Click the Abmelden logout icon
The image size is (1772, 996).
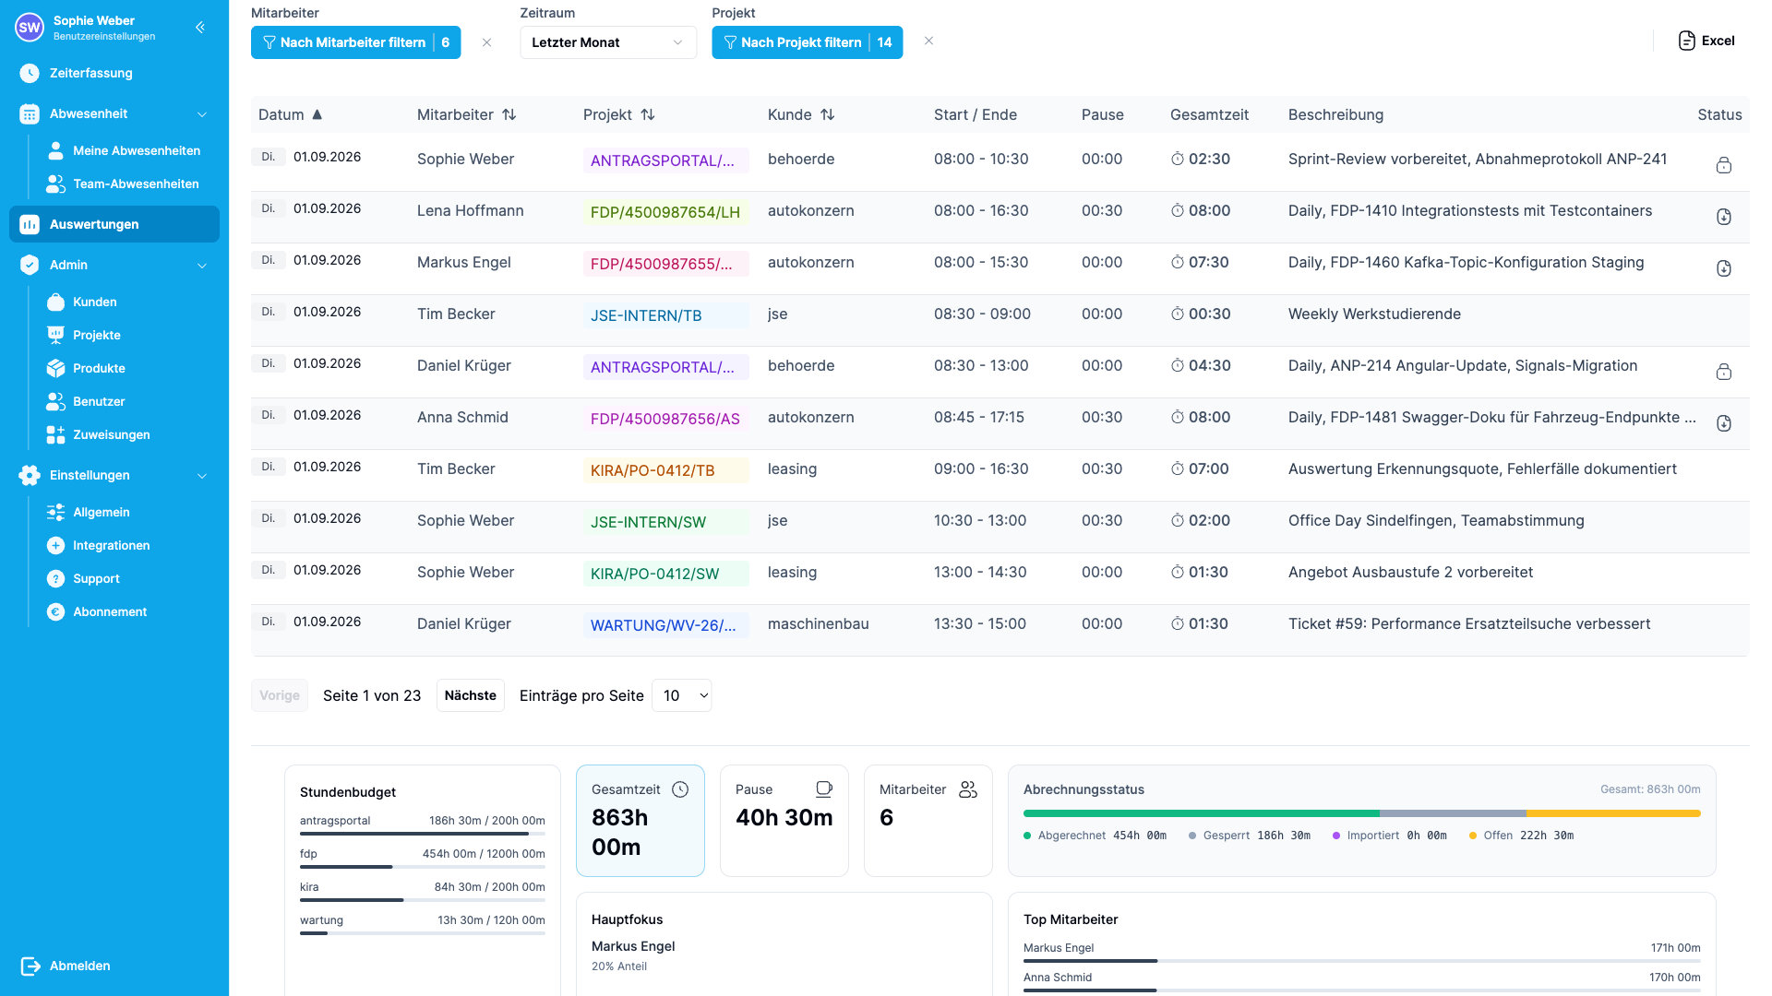[x=30, y=966]
